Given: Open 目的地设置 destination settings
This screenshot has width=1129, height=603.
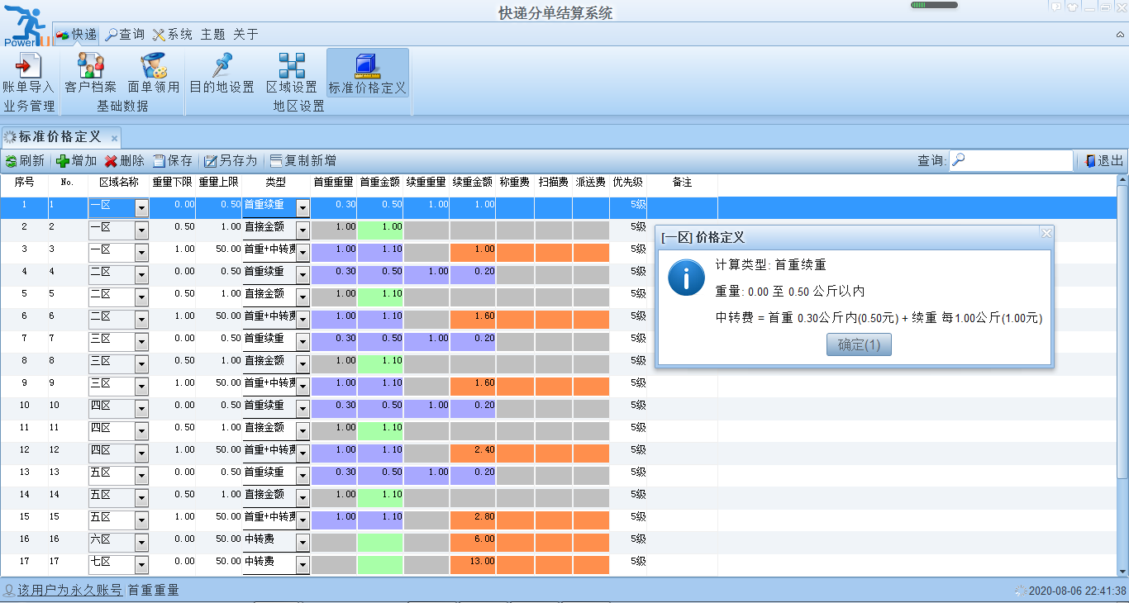Looking at the screenshot, I should click(222, 73).
